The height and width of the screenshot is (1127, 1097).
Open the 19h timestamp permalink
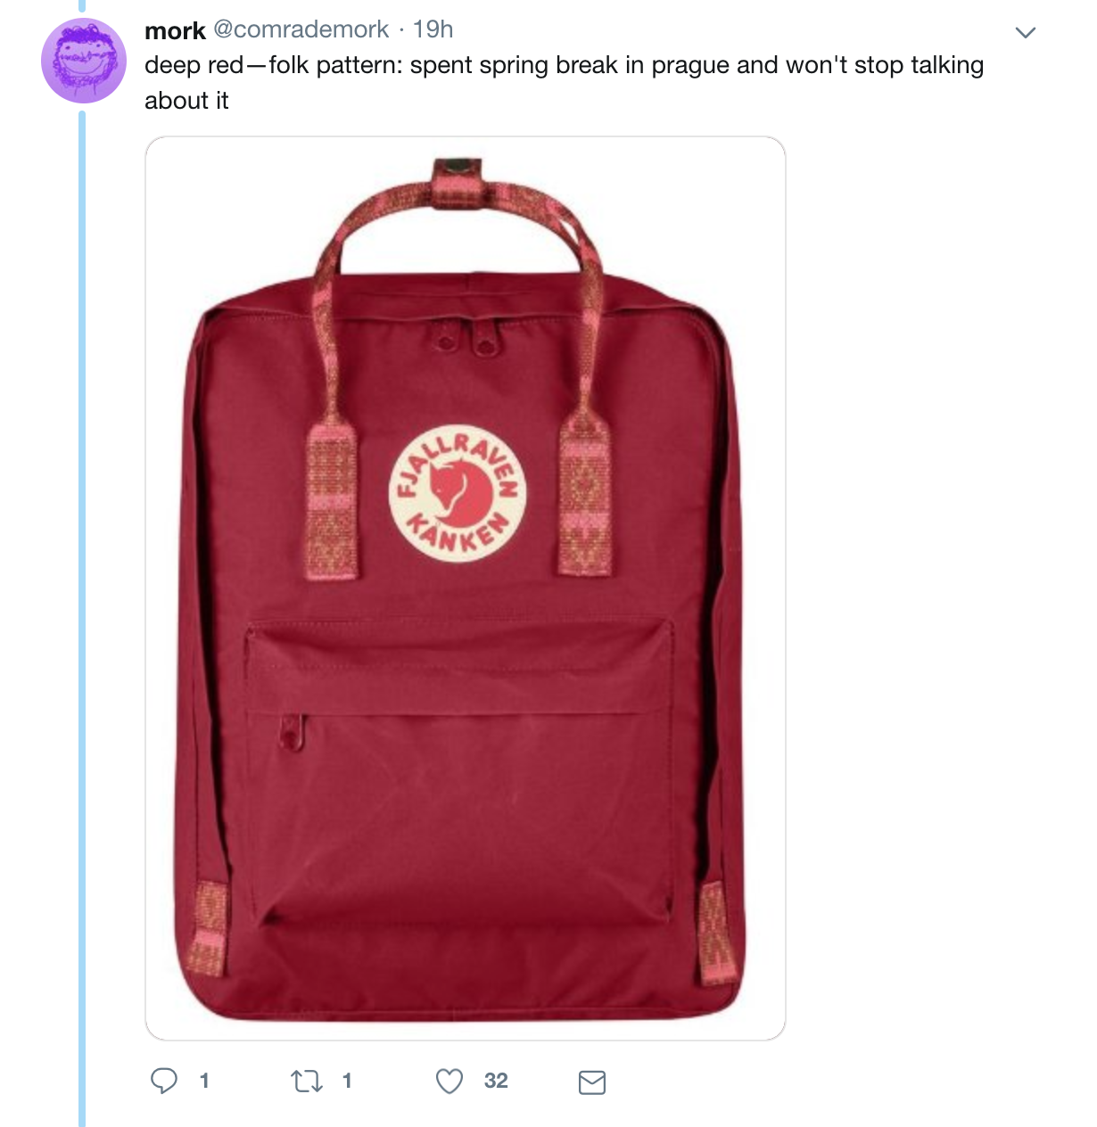point(433,29)
